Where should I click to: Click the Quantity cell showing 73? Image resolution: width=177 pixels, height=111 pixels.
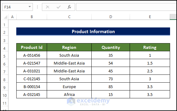point(111,79)
